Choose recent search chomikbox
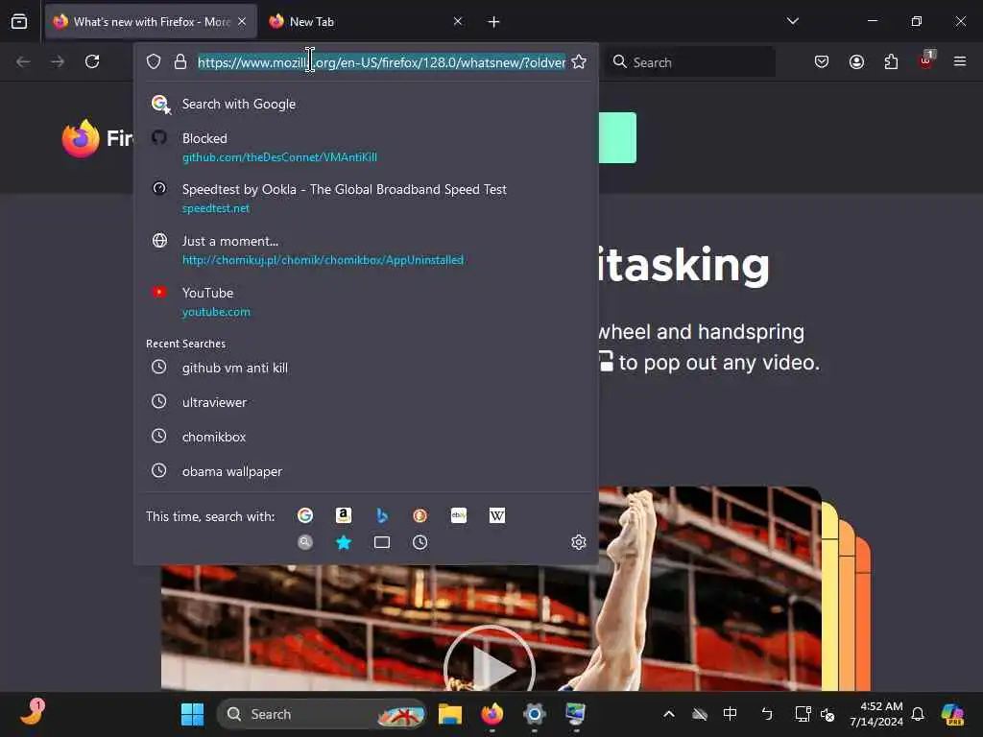 pyautogui.click(x=366, y=437)
